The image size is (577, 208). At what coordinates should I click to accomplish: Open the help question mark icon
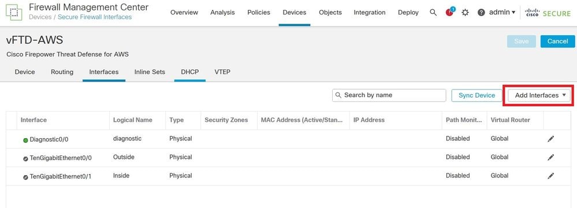point(481,13)
